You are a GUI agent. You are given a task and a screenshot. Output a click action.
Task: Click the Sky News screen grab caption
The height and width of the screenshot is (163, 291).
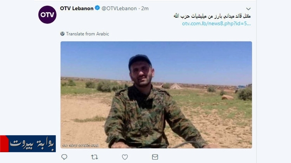(80, 146)
